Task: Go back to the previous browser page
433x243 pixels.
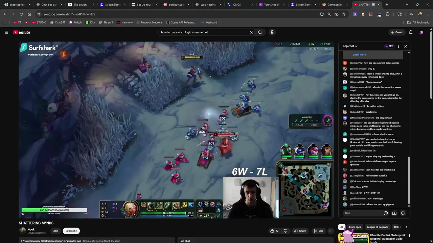Action: 5,14
